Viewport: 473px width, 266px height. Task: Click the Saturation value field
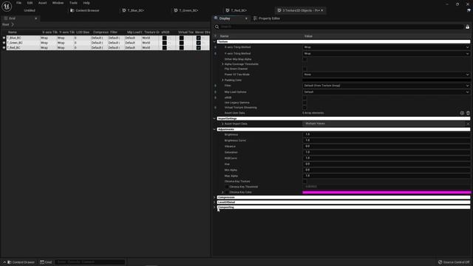click(386, 152)
